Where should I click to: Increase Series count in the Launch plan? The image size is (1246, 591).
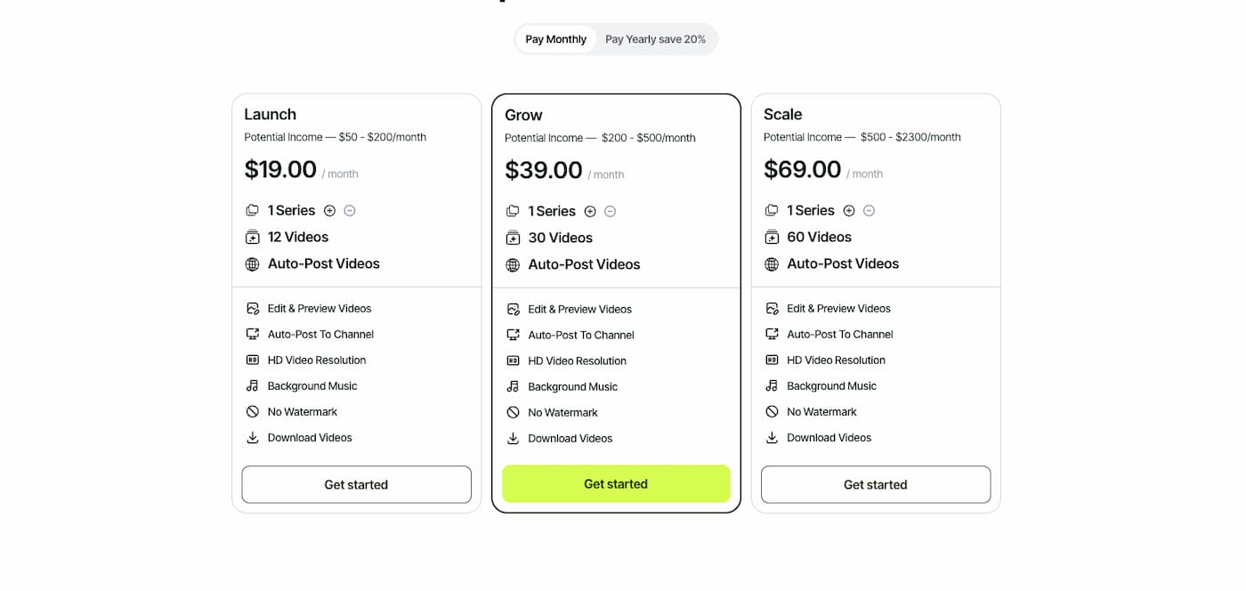329,210
